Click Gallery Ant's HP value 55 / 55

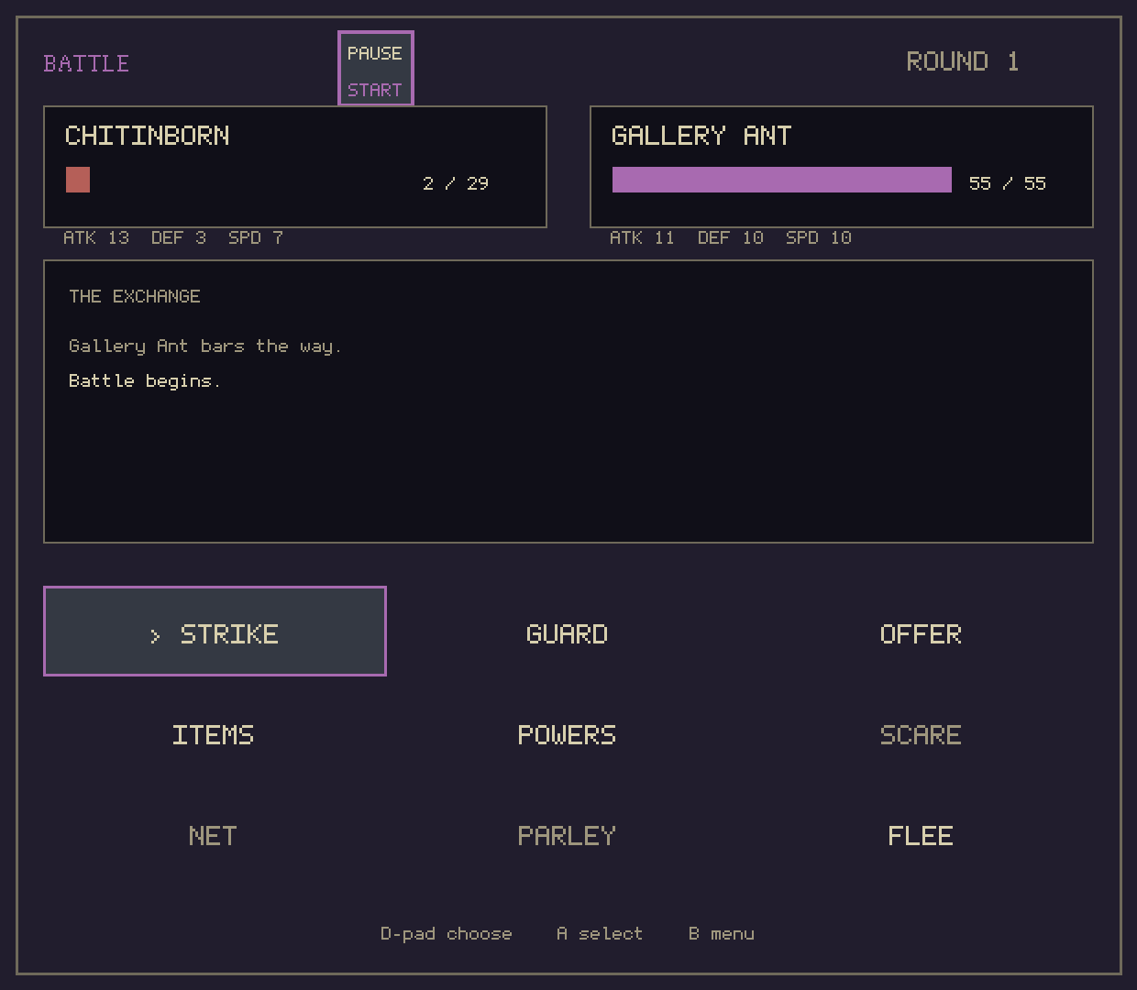[x=1008, y=183]
